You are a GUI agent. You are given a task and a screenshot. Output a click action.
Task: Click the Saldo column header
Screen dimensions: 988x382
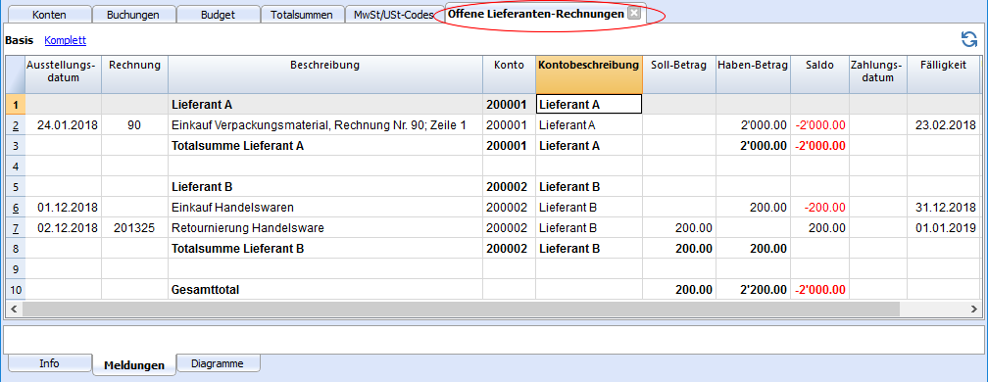pyautogui.click(x=819, y=74)
